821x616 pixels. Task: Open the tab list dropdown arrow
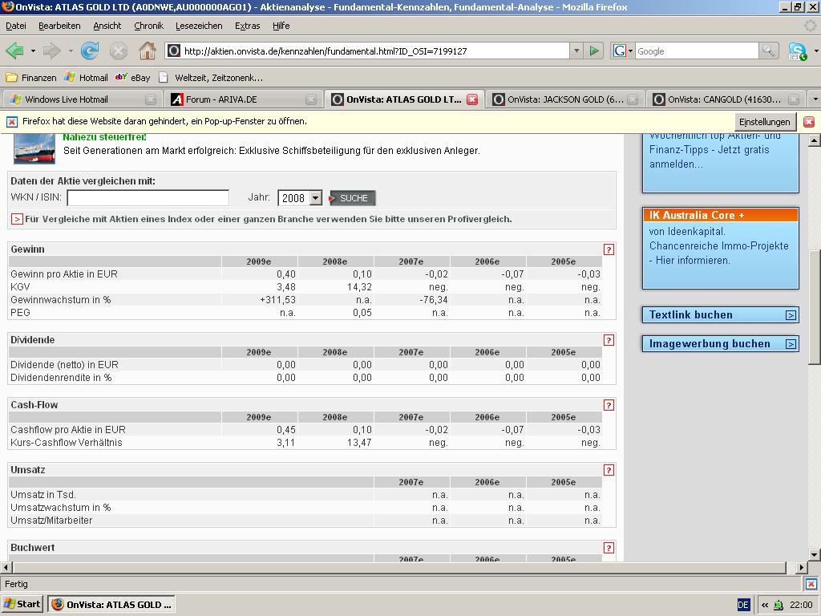815,99
